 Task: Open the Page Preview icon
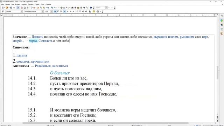28,8
